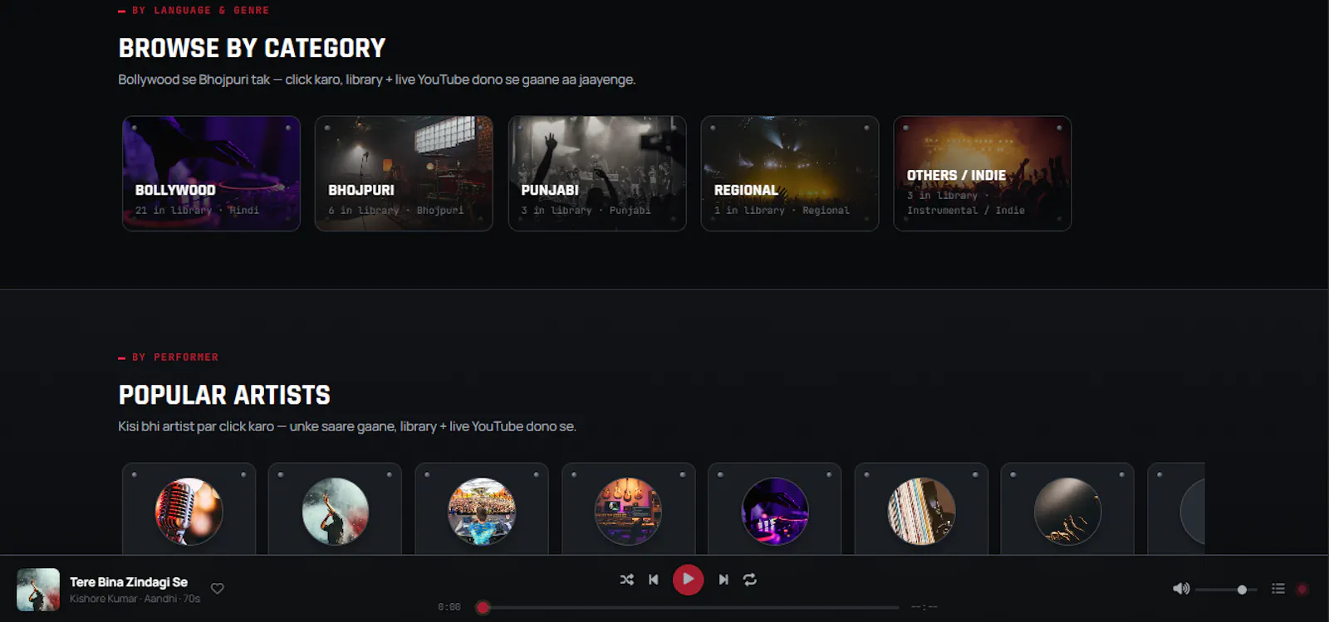Adjust the volume slider
This screenshot has height=622, width=1329.
point(1226,590)
